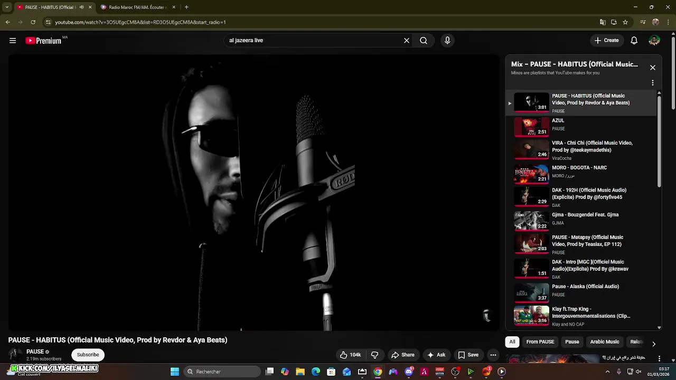Play DAK - Intro [MGC] track
Viewport: 676px width, 380px height.
click(x=581, y=269)
